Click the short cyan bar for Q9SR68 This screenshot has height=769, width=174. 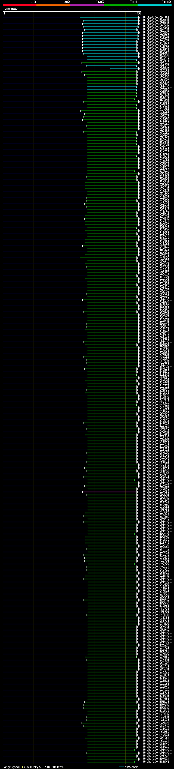pyautogui.click(x=125, y=69)
